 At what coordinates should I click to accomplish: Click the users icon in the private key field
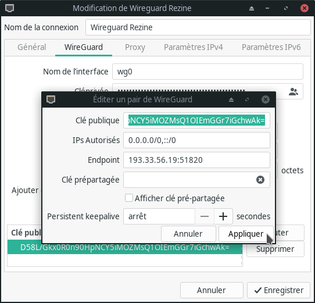(293, 92)
